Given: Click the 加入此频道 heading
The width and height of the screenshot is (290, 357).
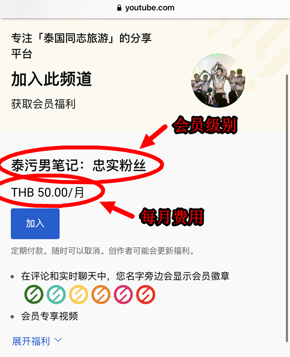Looking at the screenshot, I should click(x=52, y=79).
